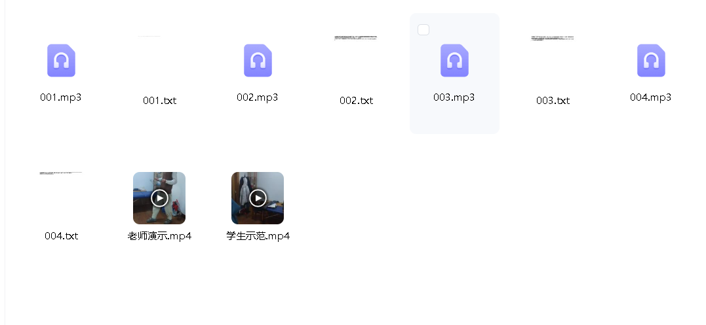
Task: Select the 003.txt file name label
Action: pyautogui.click(x=553, y=101)
